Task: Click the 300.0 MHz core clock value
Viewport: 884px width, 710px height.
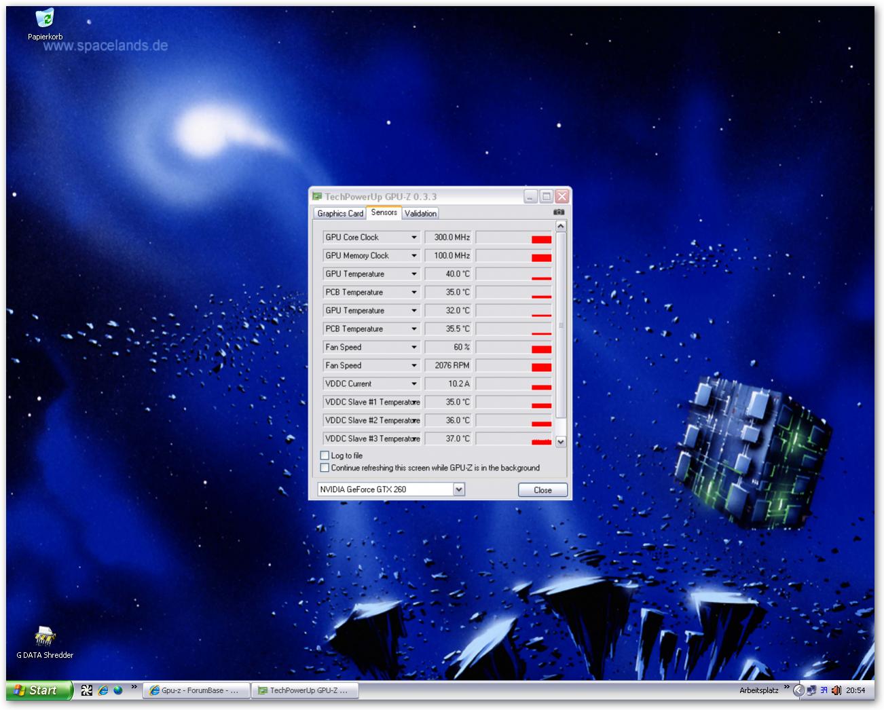Action: [448, 237]
